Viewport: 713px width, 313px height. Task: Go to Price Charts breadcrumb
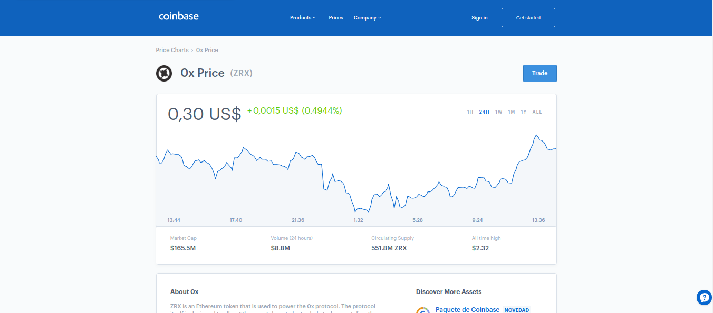172,50
